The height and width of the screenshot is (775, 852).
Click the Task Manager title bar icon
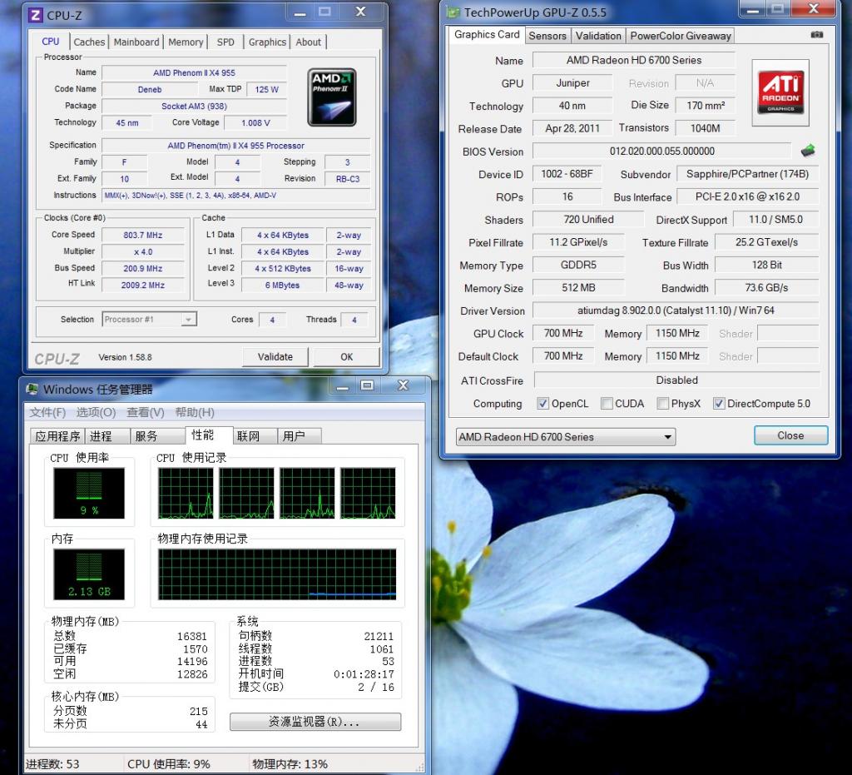click(x=32, y=389)
